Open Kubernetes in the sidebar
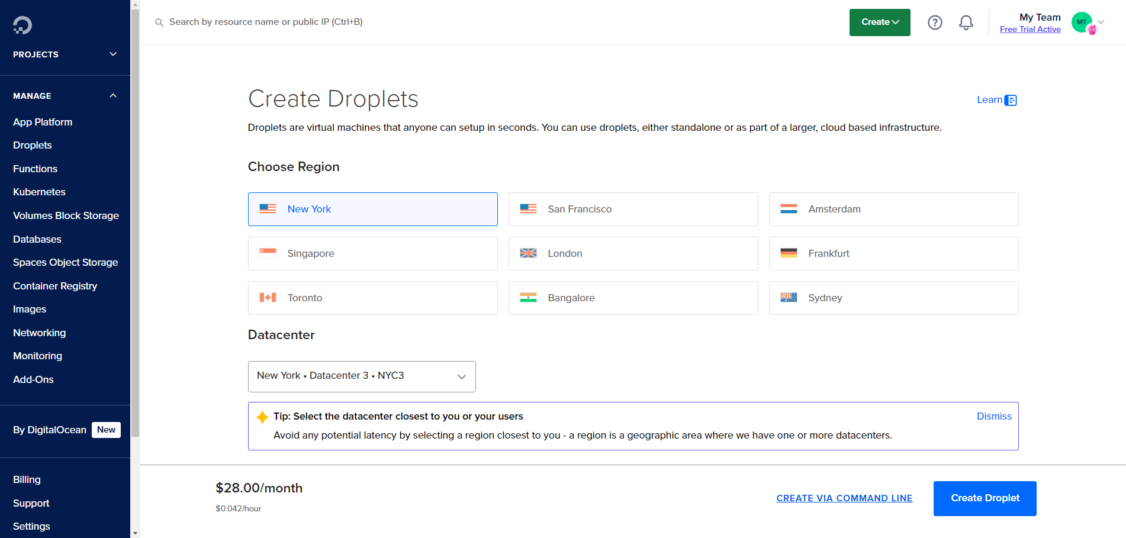This screenshot has height=538, width=1126. coord(39,192)
